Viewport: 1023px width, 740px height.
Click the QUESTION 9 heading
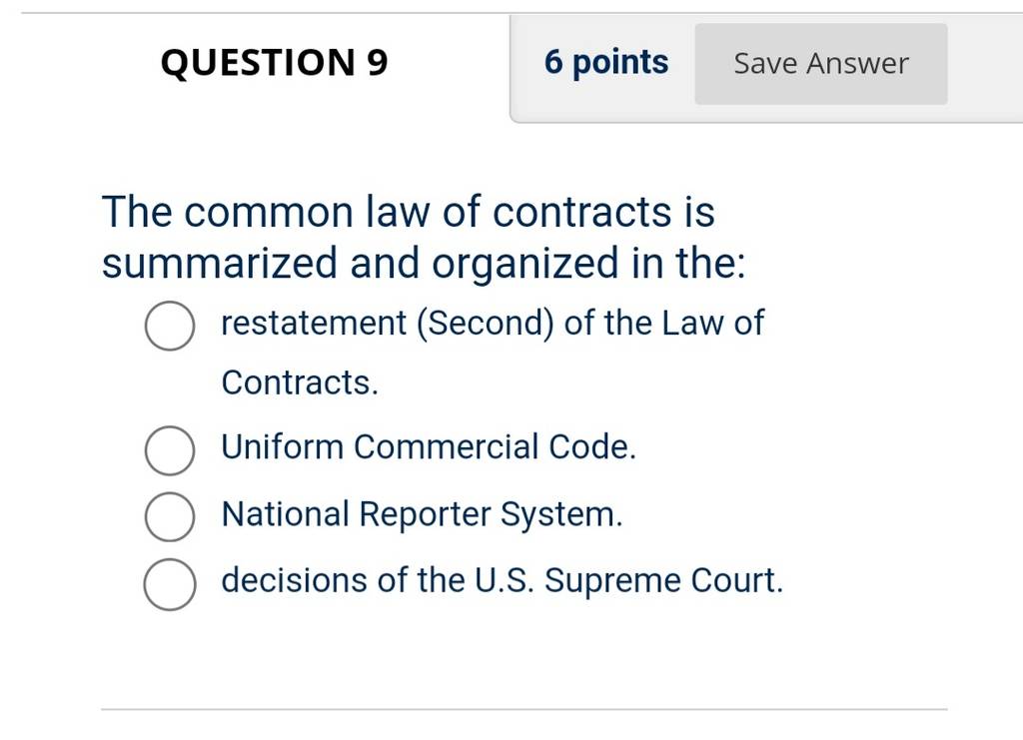(274, 63)
